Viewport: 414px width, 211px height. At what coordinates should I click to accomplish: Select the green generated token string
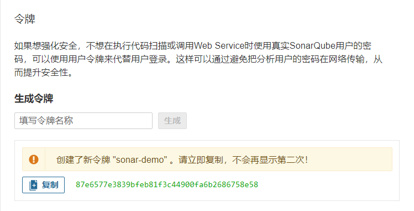click(167, 184)
